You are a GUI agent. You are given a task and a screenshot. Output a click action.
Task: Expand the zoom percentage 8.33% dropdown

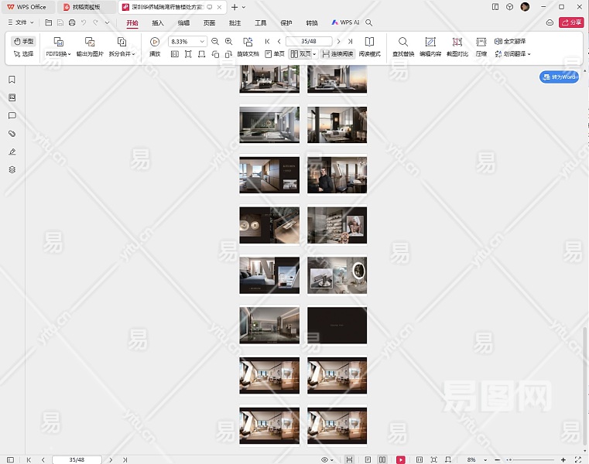tap(202, 42)
